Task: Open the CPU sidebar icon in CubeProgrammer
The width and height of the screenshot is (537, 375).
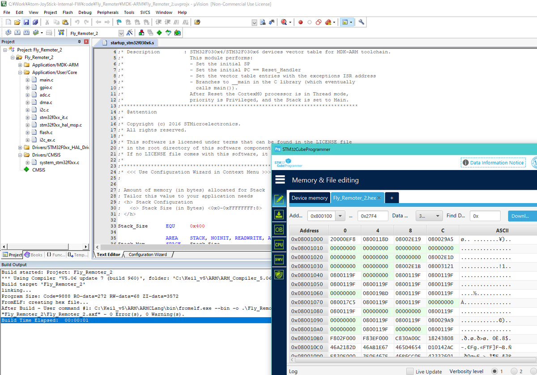Action: click(x=279, y=244)
